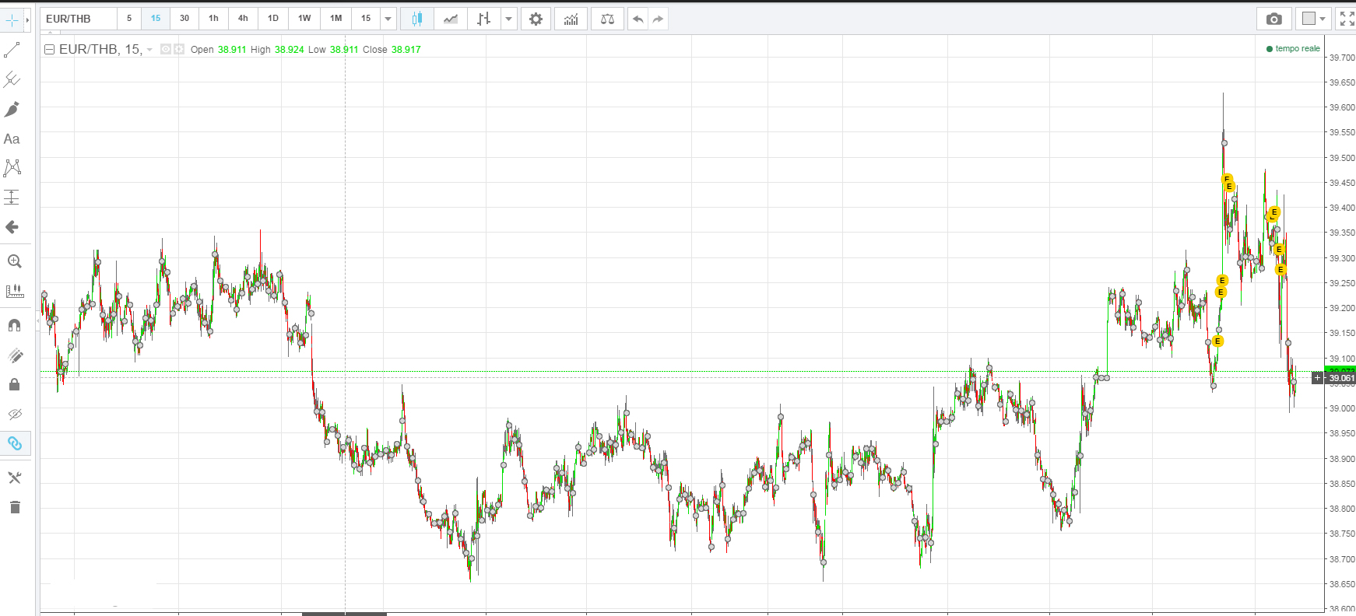Collapse the EUR/THB legend
The height and width of the screenshot is (616, 1356).
[x=49, y=50]
